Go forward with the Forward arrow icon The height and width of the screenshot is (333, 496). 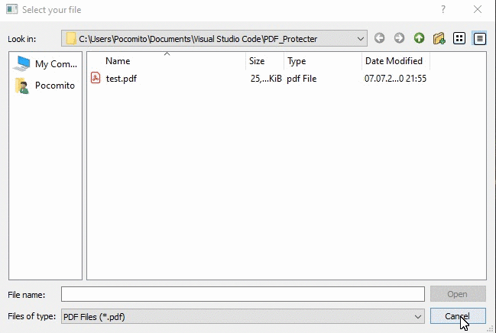click(399, 38)
